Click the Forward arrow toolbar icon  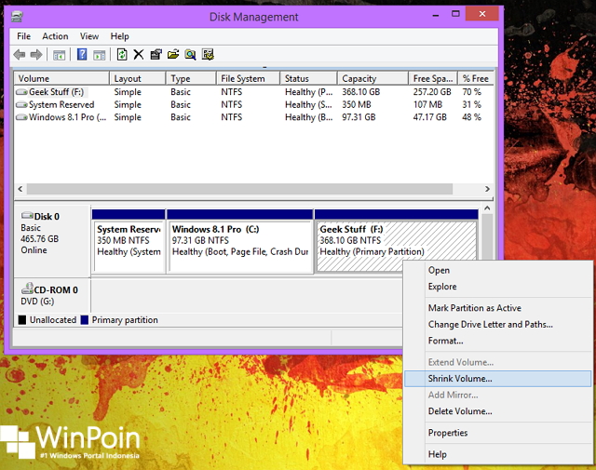pos(36,55)
